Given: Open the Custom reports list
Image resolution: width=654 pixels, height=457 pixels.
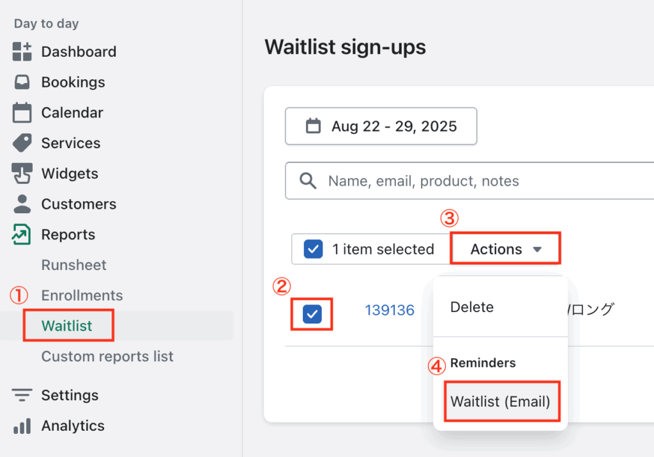Looking at the screenshot, I should tap(107, 356).
